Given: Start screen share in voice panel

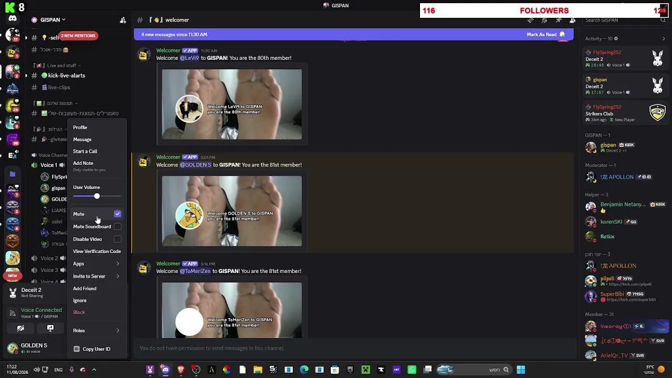Looking at the screenshot, I should coord(50,328).
